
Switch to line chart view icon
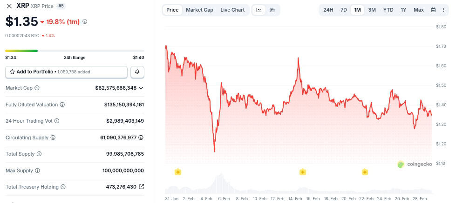pyautogui.click(x=259, y=10)
